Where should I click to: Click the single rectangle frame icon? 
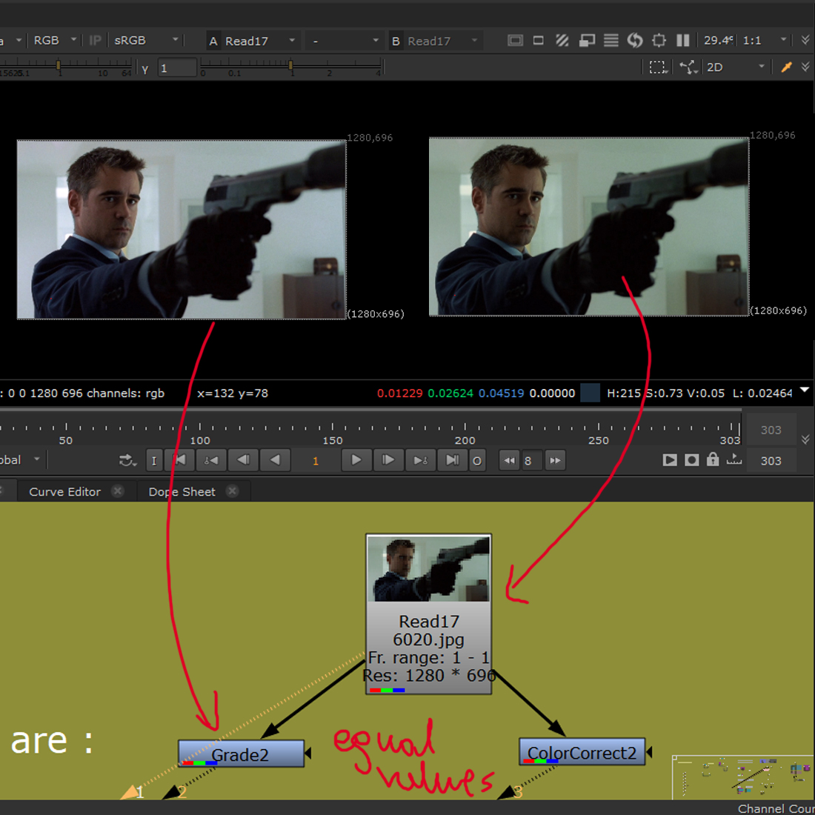click(x=539, y=41)
